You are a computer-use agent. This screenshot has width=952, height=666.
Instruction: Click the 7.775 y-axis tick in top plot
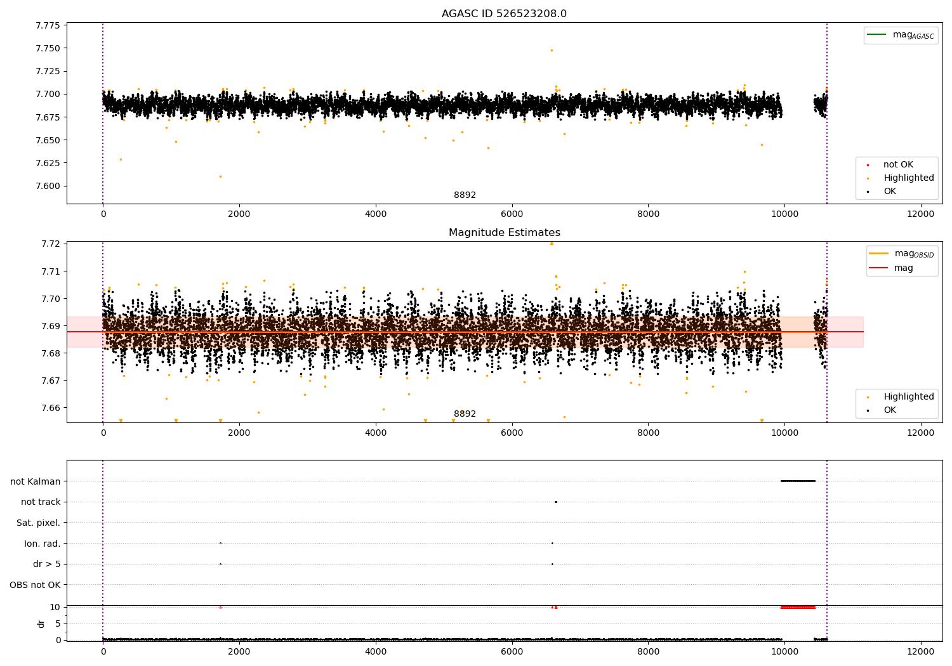click(48, 25)
